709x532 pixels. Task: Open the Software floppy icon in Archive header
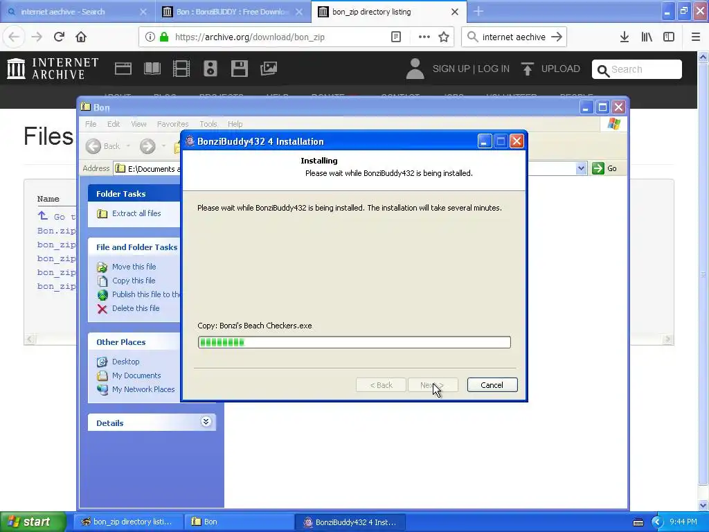point(239,69)
